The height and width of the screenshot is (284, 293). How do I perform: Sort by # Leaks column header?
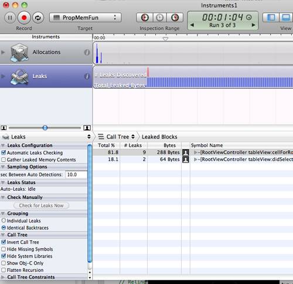(134, 146)
